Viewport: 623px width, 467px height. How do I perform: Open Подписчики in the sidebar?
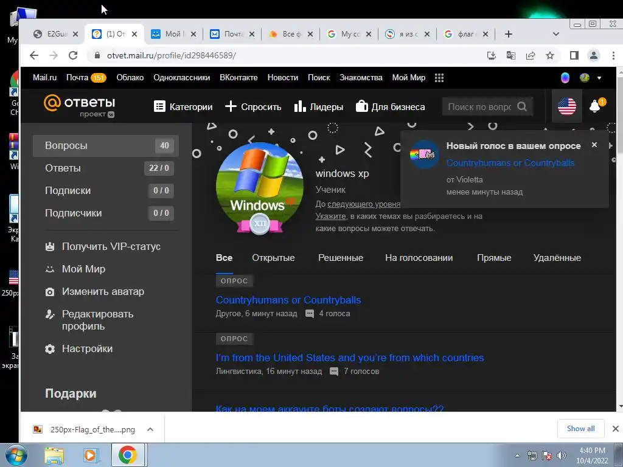106,213
